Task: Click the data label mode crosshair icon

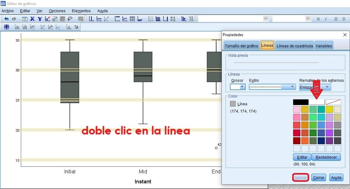Action: [x=7, y=27]
